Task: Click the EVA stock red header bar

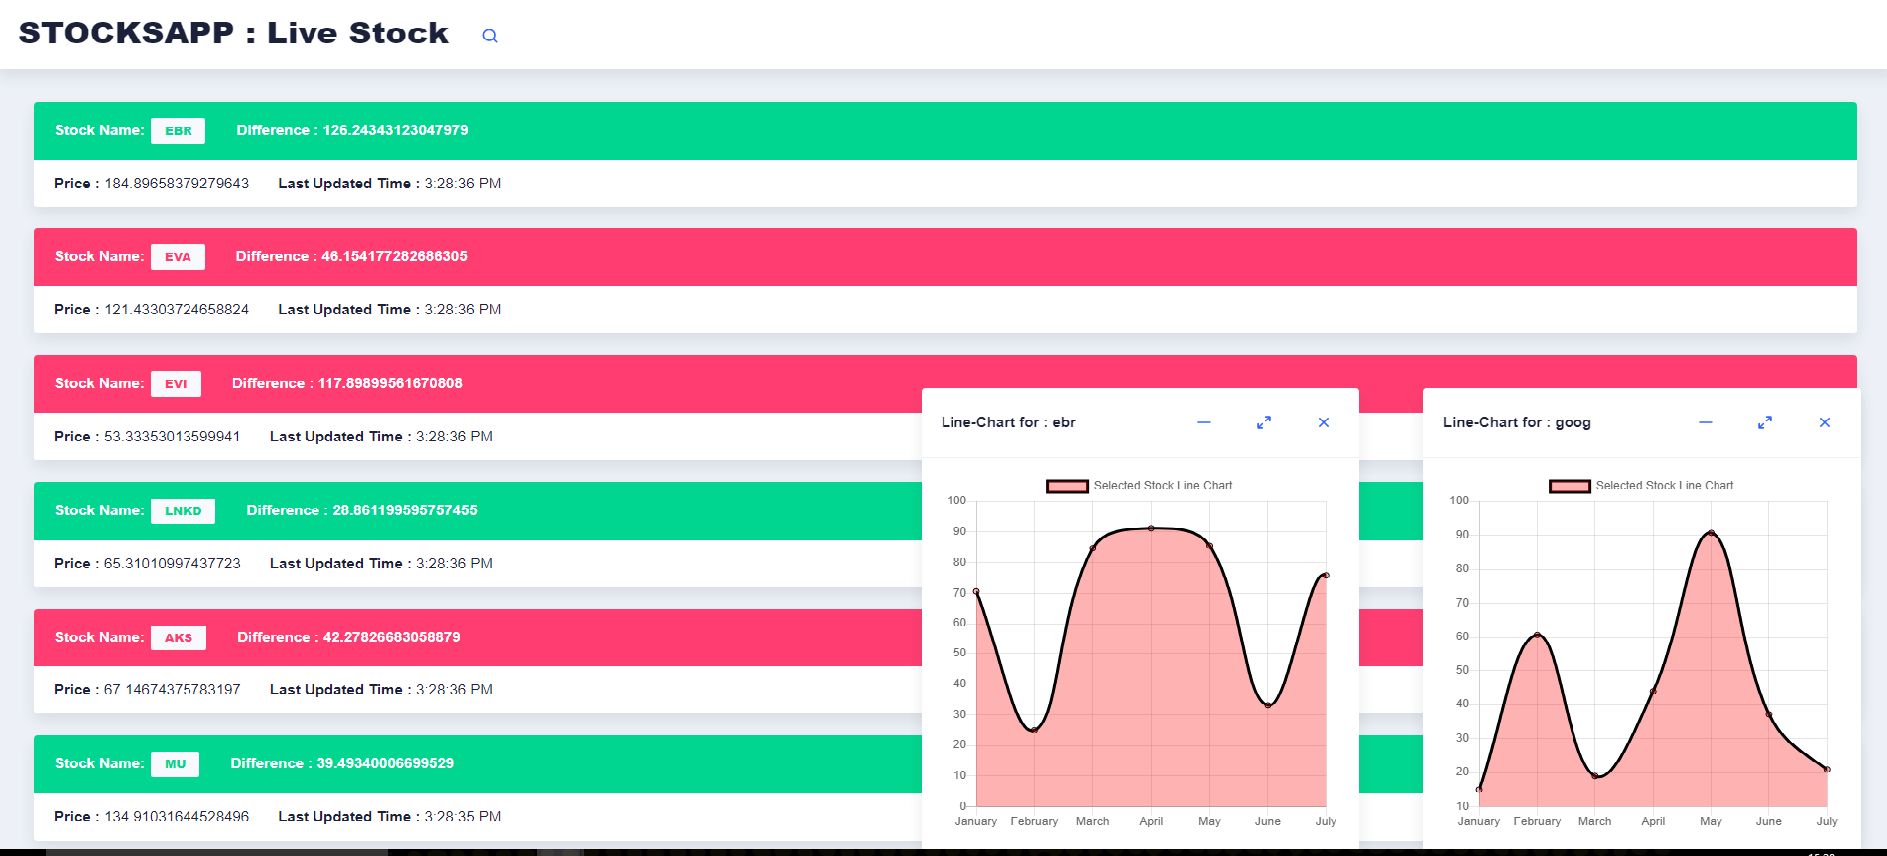Action: coord(945,257)
